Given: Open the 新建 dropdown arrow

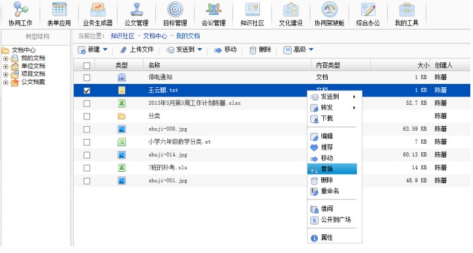Looking at the screenshot, I should (x=105, y=50).
